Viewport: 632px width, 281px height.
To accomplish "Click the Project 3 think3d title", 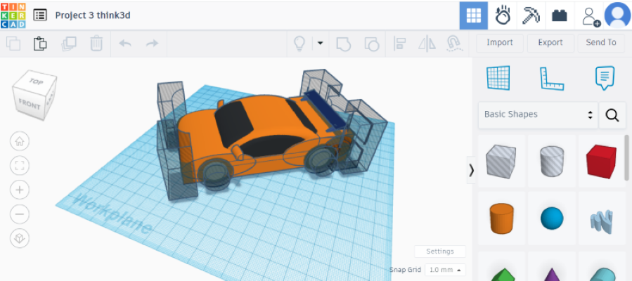I will pos(93,15).
